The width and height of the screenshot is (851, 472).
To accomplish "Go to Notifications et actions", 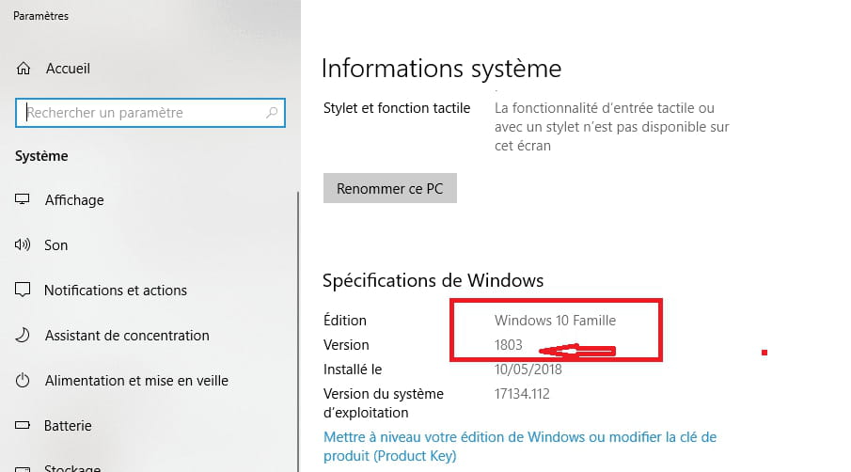I will tap(116, 291).
